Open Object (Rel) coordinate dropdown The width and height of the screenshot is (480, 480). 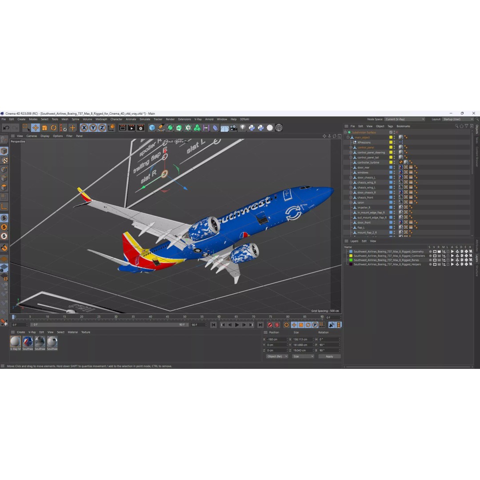click(277, 356)
